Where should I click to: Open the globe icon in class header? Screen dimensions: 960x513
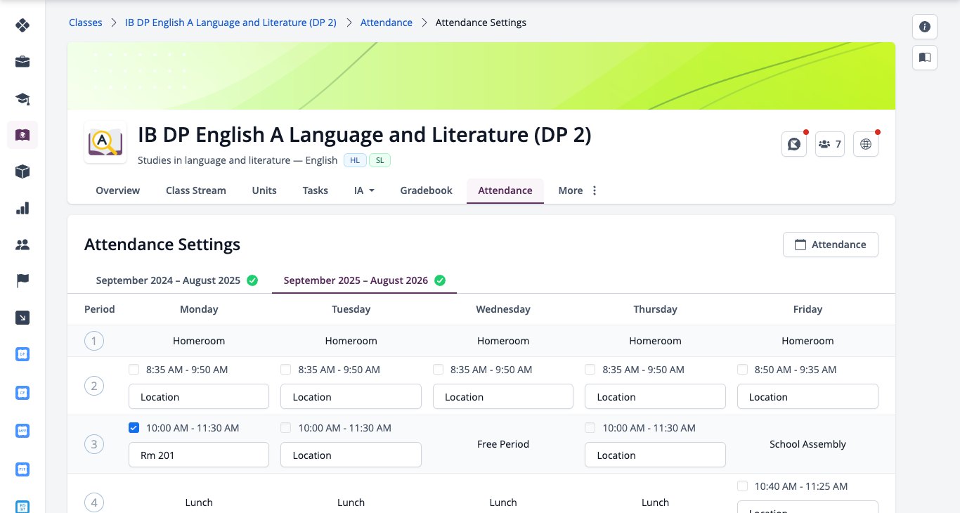coord(866,144)
